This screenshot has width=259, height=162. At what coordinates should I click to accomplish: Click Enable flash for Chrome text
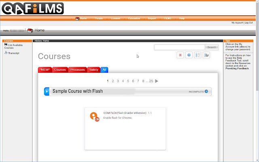[x=118, y=118]
